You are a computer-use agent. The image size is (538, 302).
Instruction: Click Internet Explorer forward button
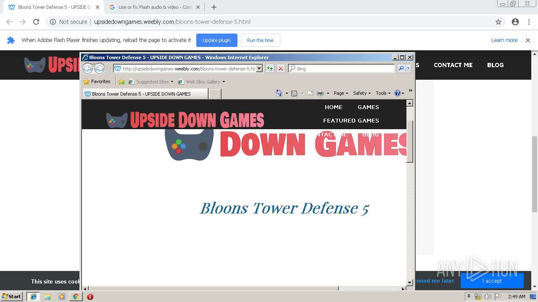click(x=99, y=68)
